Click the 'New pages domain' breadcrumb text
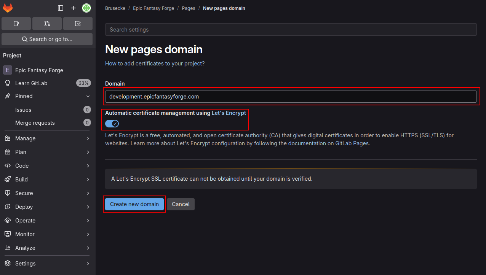The width and height of the screenshot is (486, 275). [224, 8]
